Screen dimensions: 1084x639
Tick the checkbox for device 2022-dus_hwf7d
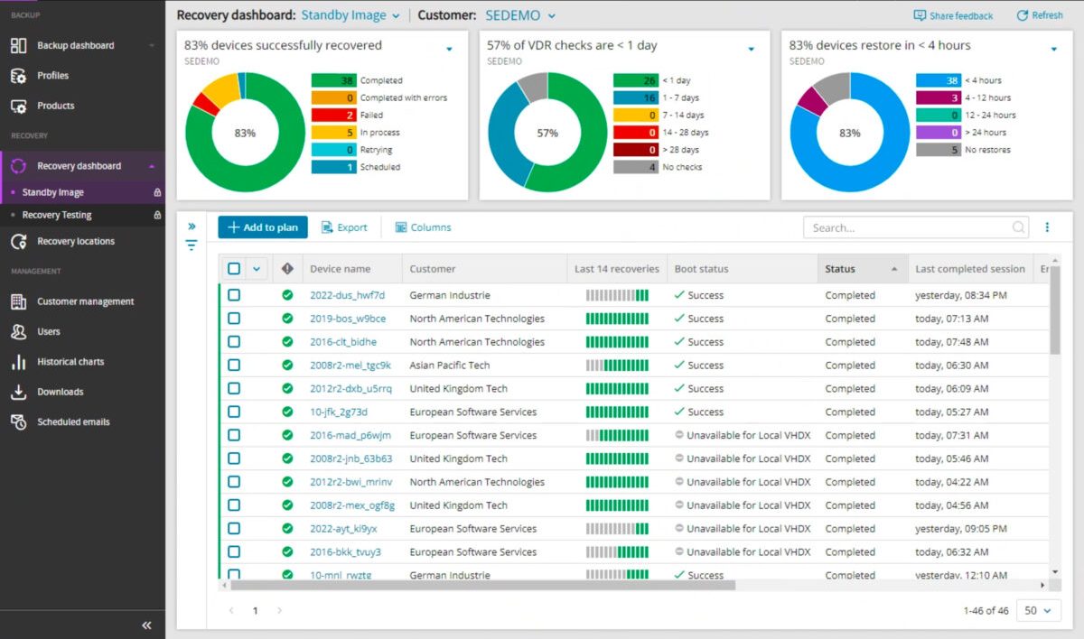[234, 295]
